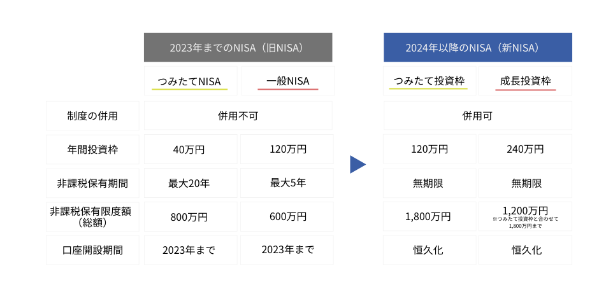Select the 非課税保有限度額（総額） row label

92,217
